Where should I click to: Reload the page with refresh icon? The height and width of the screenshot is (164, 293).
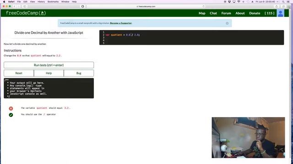(x=203, y=6)
